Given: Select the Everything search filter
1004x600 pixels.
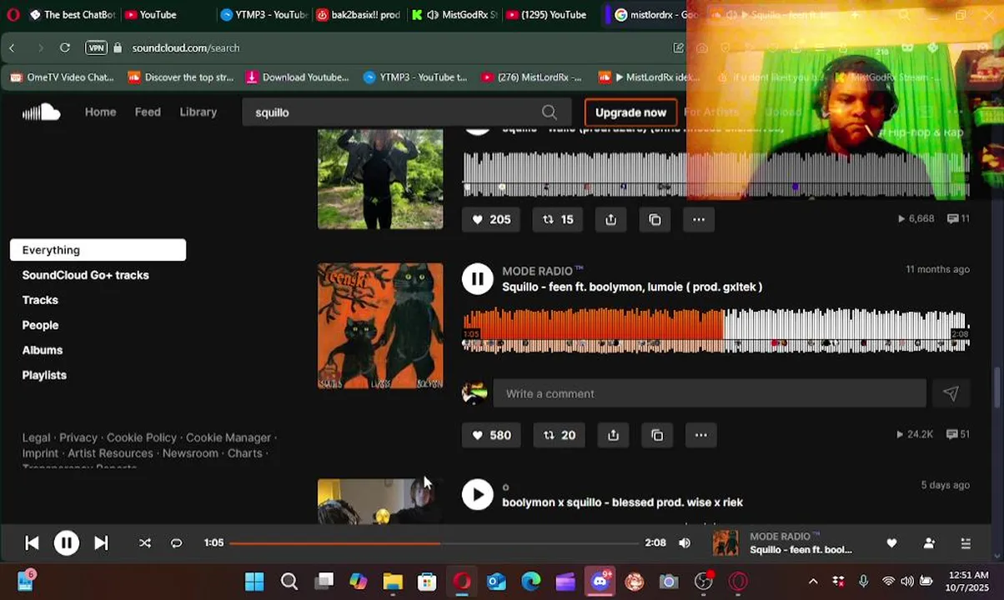Looking at the screenshot, I should click(x=98, y=250).
